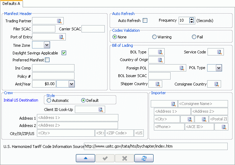
Task: Enable the Auto Refresh checkbox
Action: coord(145,21)
